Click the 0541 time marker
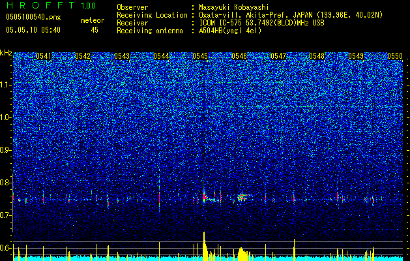Image resolution: width=410 pixels, height=261 pixels. (44, 56)
